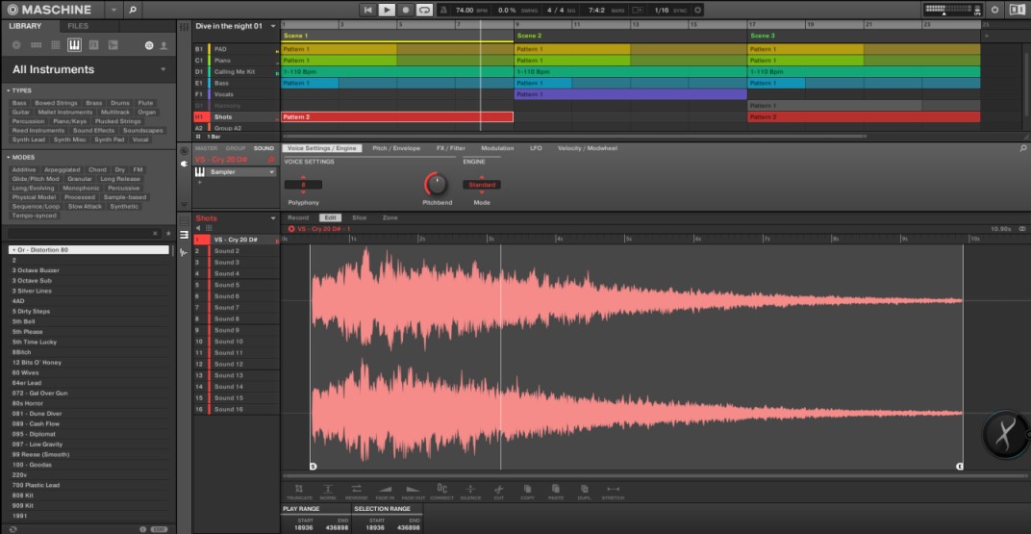The width and height of the screenshot is (1031, 534).
Task: Filter by the Drums type tag
Action: 119,103
